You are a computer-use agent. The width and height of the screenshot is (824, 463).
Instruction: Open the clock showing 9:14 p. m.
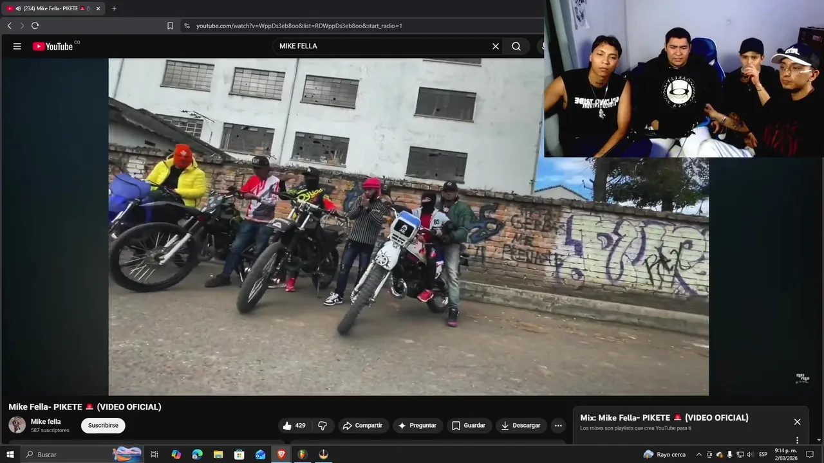[786, 455]
